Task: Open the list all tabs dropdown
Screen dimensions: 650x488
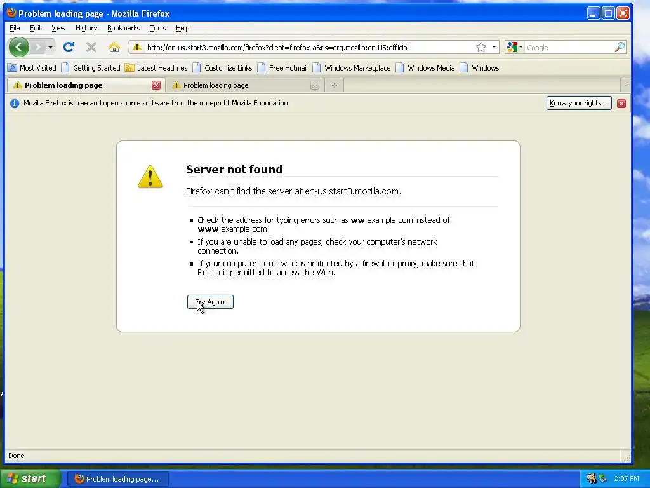Action: click(625, 85)
